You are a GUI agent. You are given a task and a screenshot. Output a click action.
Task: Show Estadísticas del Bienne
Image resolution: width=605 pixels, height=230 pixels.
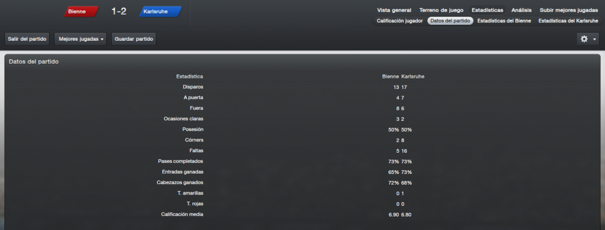click(504, 21)
